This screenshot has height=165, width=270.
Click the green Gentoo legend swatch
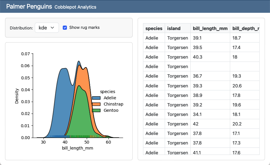[96, 111]
